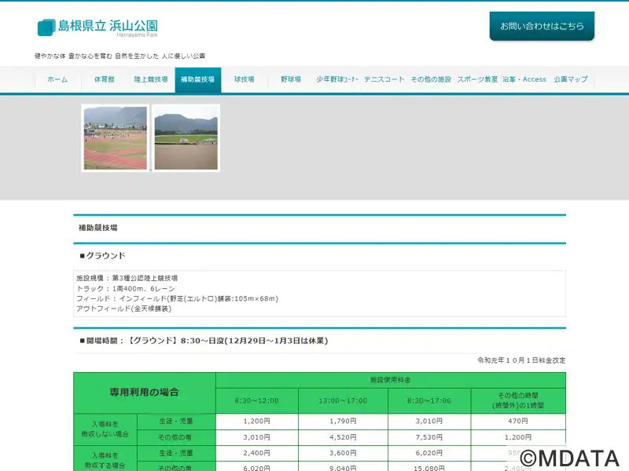Go to the 体育館 page
629x471 pixels.
tap(105, 80)
